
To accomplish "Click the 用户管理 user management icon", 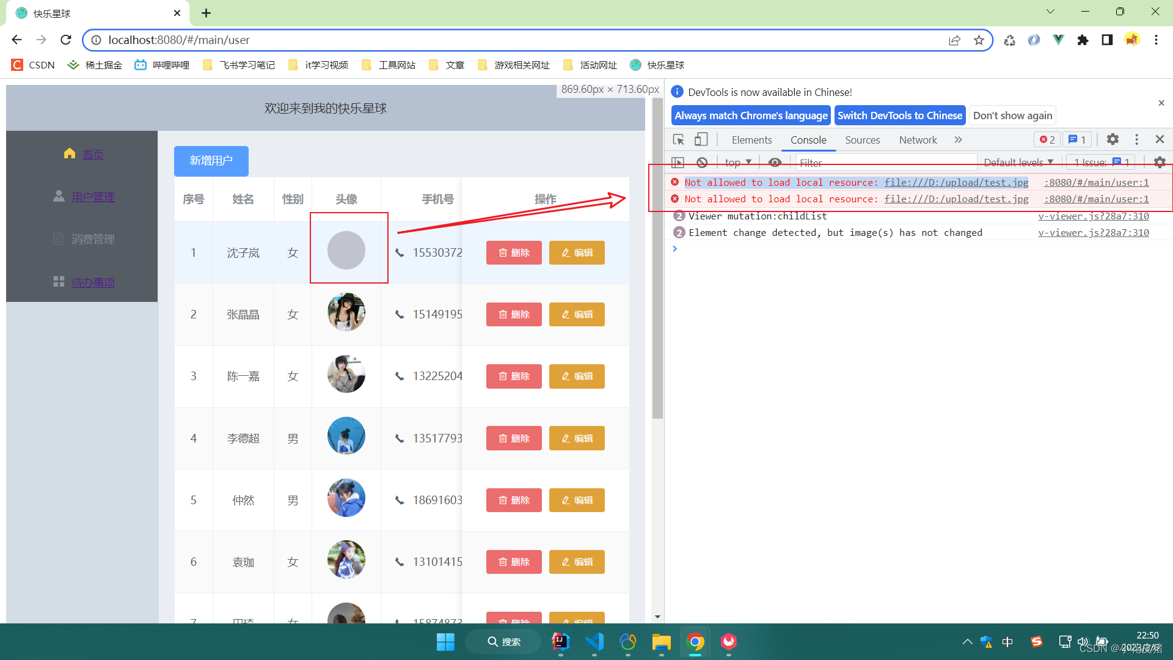I will coord(60,196).
